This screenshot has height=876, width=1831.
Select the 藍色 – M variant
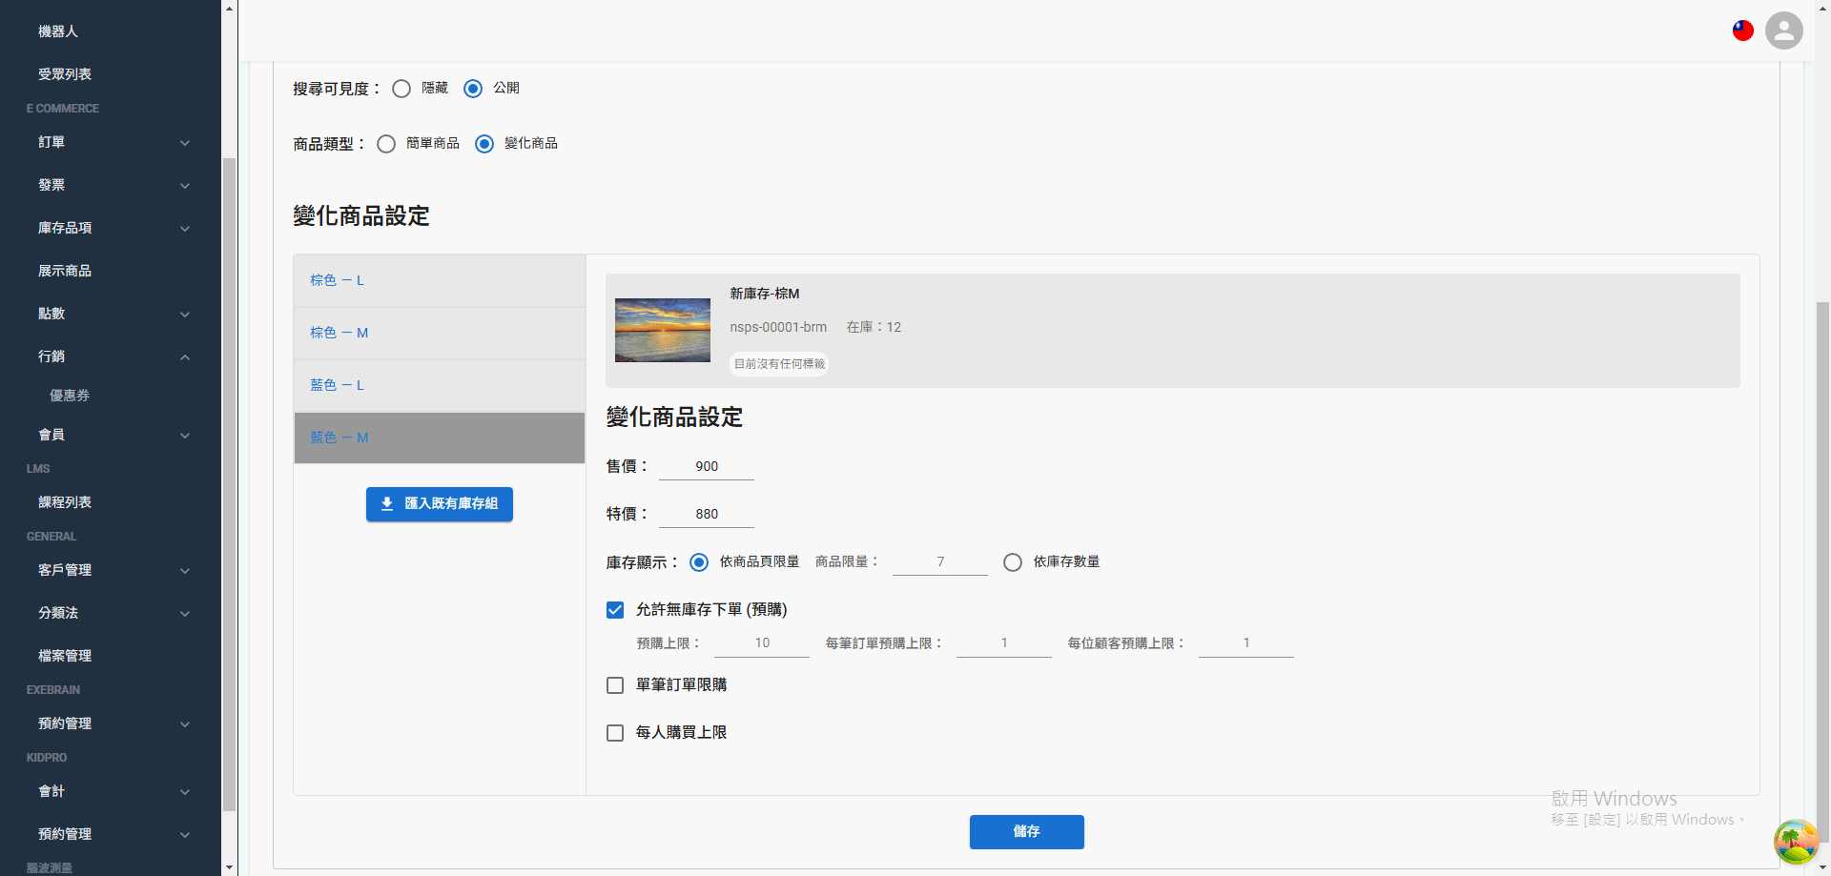[x=440, y=438]
